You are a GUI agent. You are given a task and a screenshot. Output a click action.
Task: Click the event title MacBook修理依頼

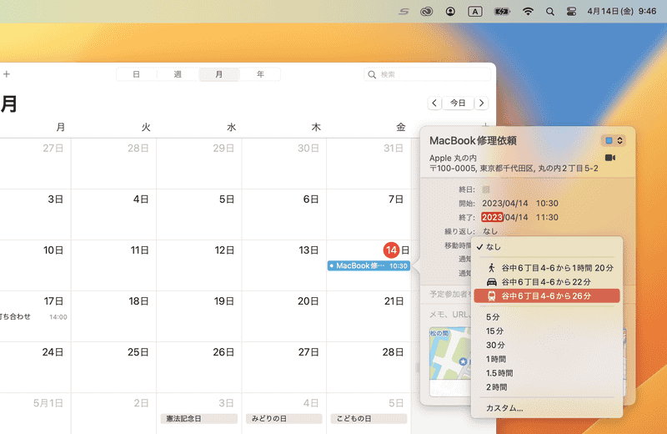coord(473,140)
